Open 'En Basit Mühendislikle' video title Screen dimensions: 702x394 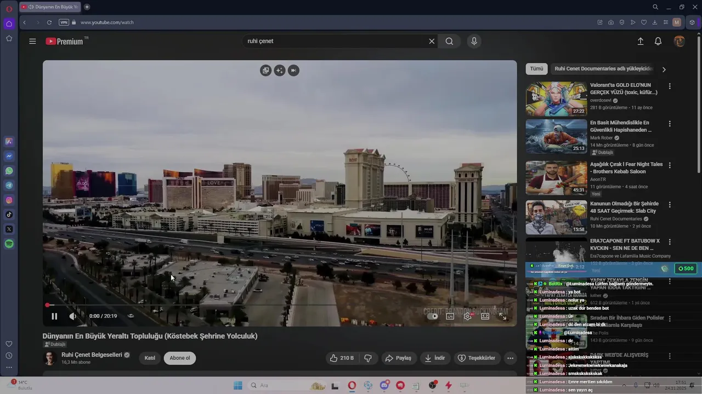tap(620, 126)
